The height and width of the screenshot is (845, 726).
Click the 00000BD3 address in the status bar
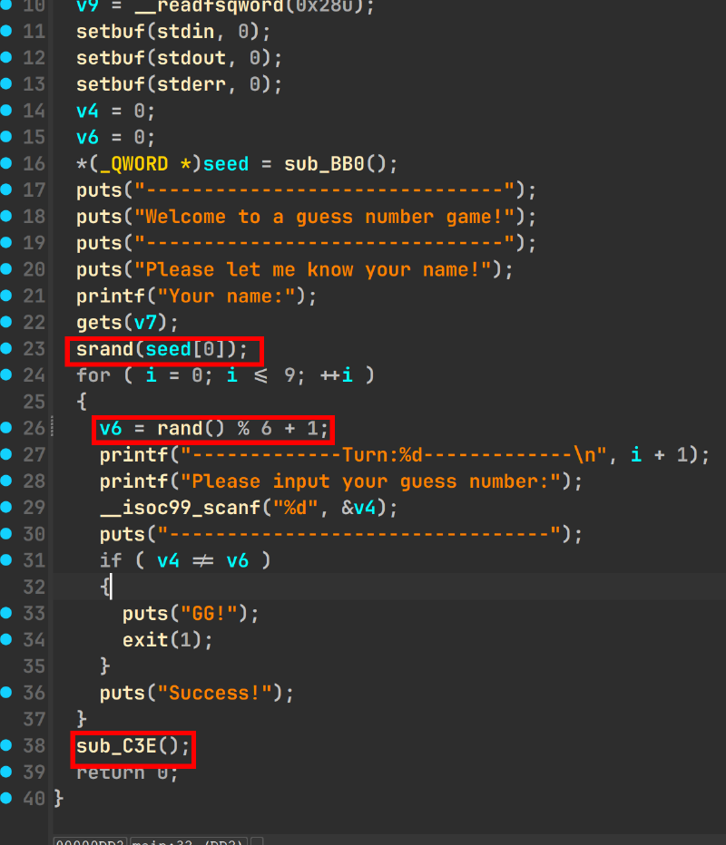click(88, 840)
